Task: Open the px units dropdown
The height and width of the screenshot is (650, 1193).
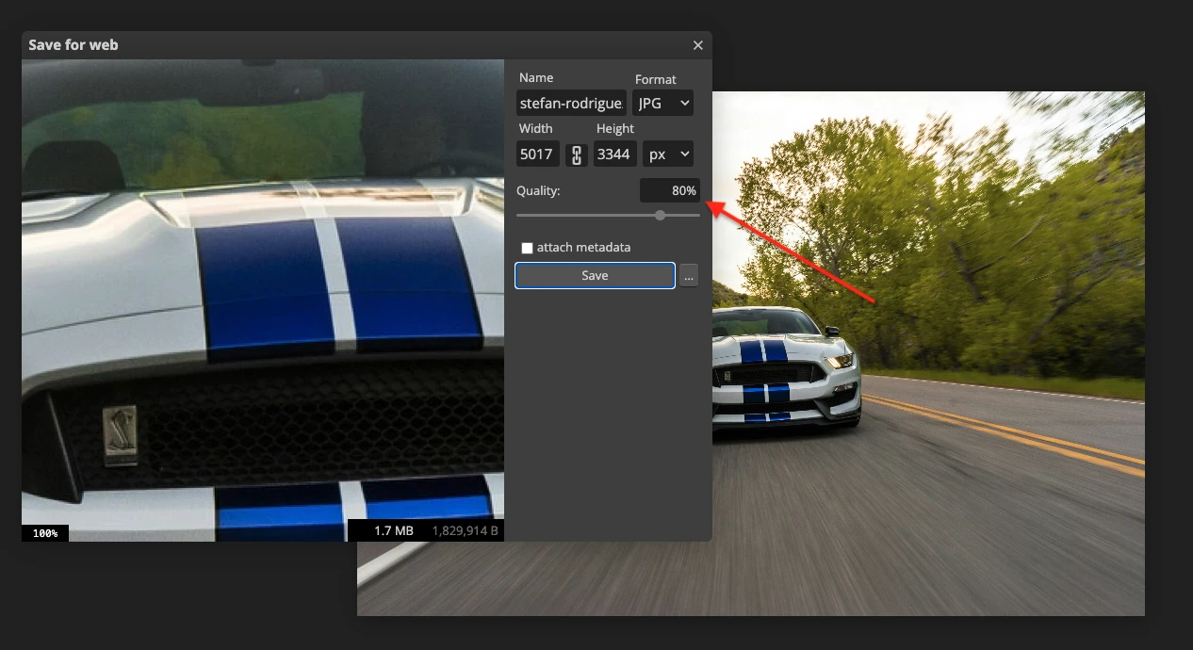Action: click(667, 154)
